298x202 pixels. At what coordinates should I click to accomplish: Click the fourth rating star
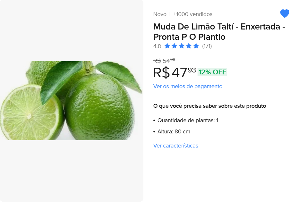click(189, 46)
